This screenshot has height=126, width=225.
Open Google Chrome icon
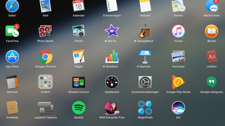[46, 57]
